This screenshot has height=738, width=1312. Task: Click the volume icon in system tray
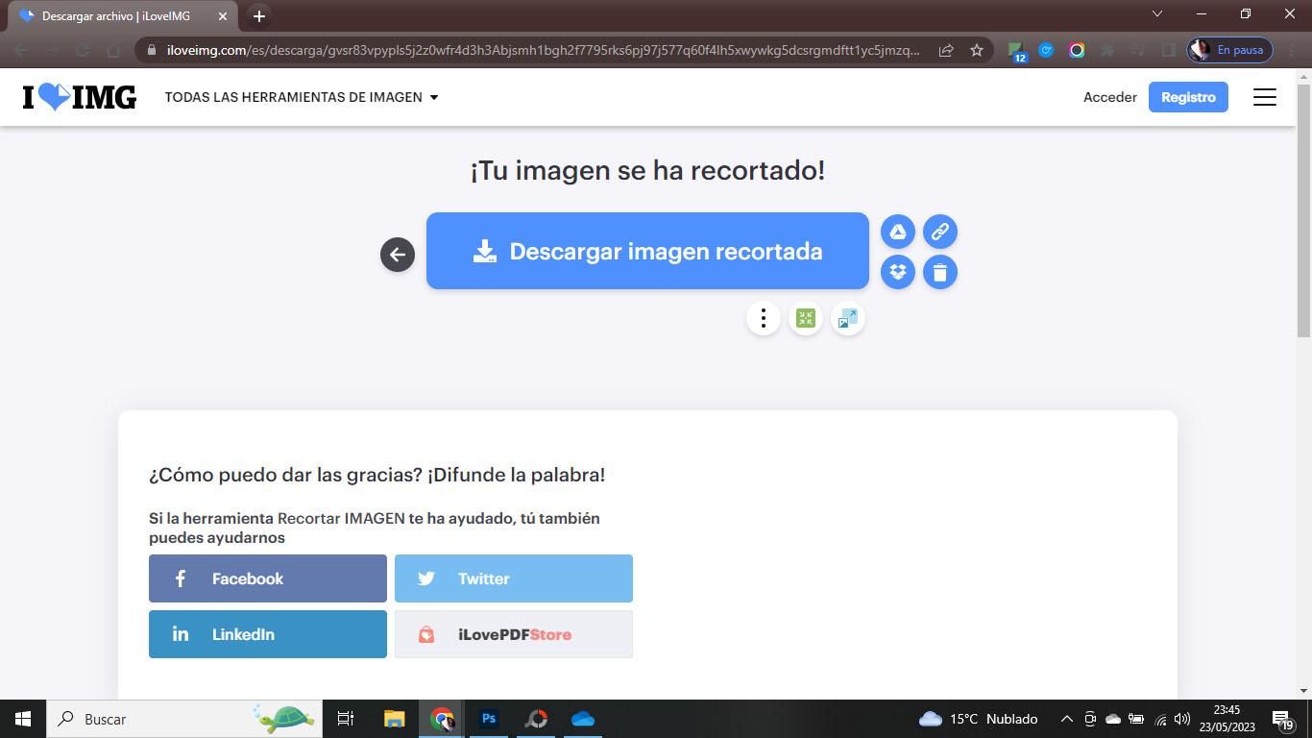(x=1182, y=719)
